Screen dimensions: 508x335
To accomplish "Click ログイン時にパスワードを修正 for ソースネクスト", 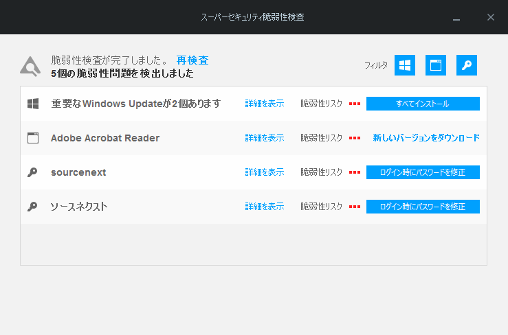I will (x=423, y=207).
